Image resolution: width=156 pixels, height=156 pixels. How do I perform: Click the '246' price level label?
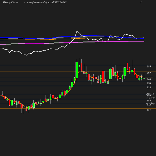point(149,79)
